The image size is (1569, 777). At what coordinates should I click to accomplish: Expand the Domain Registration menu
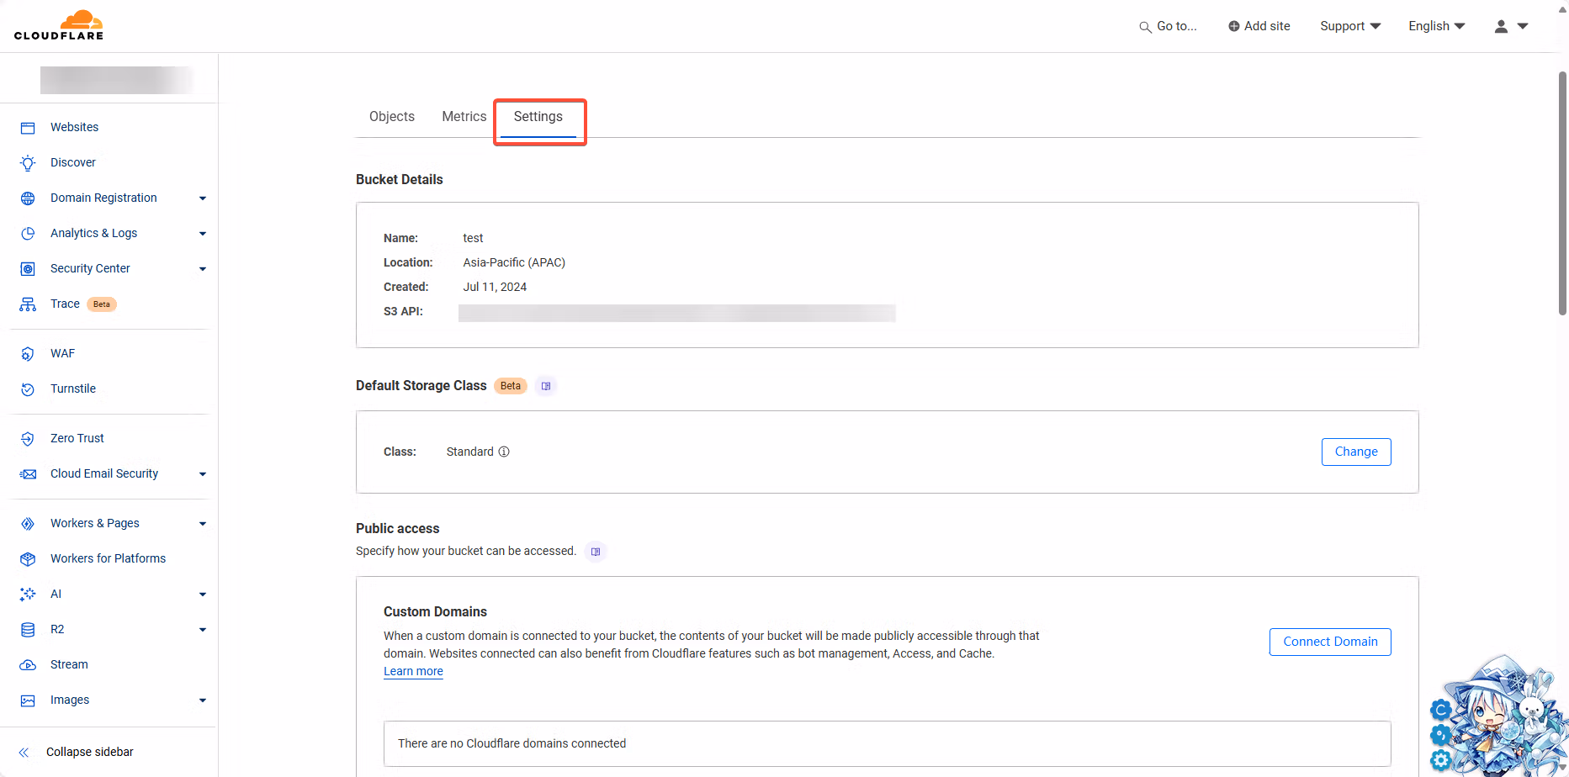(x=203, y=198)
